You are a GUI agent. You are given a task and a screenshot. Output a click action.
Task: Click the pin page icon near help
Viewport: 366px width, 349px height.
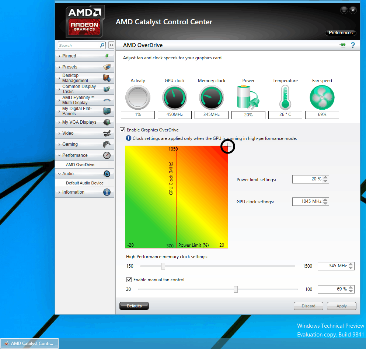342,45
